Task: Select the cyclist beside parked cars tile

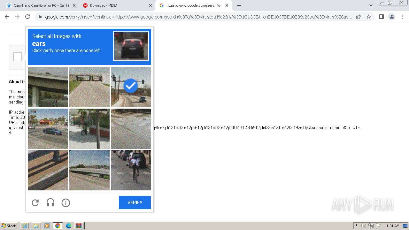Action: pos(131,170)
